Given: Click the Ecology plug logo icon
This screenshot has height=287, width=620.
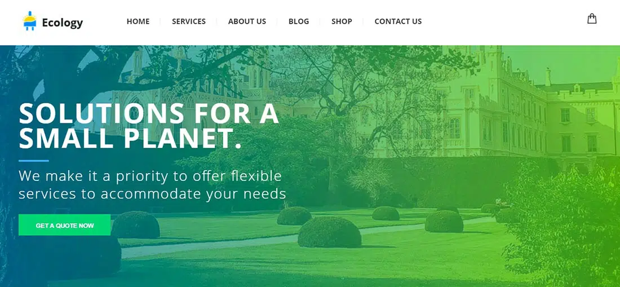Looking at the screenshot, I should pos(30,21).
